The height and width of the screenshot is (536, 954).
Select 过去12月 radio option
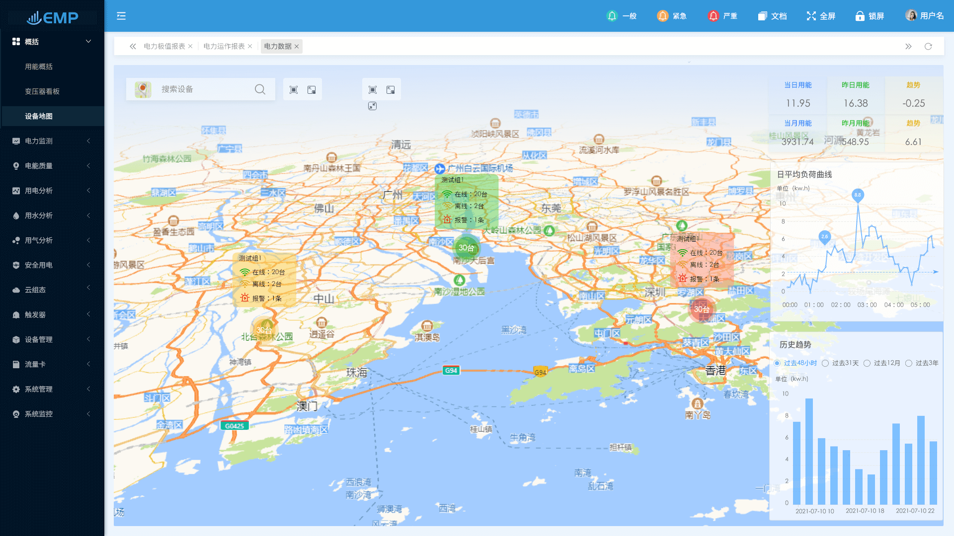(867, 363)
